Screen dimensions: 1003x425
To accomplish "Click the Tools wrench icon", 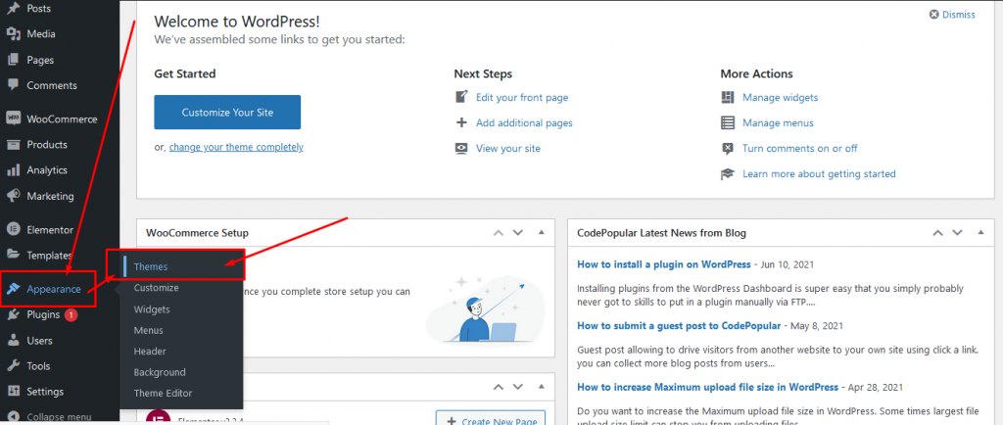I will (x=13, y=366).
